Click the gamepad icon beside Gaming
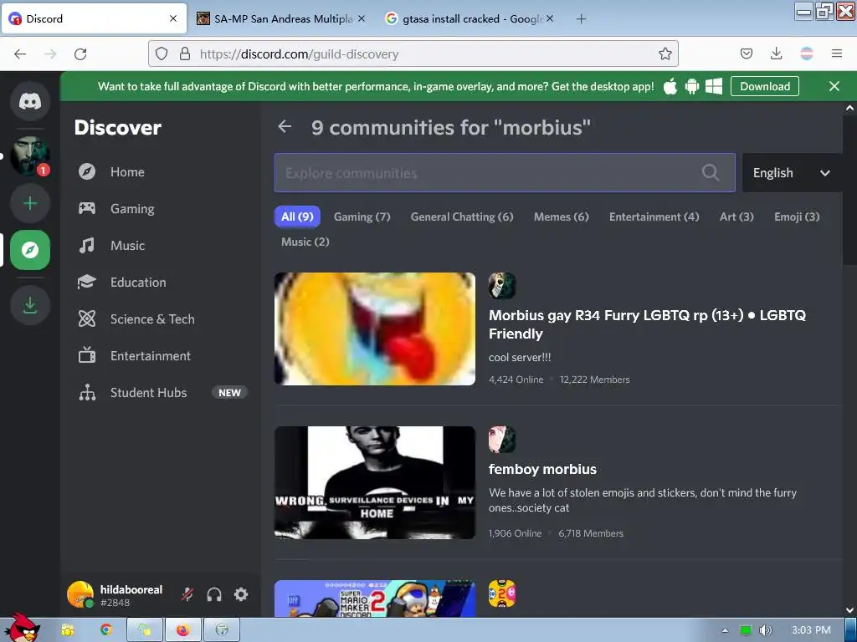The width and height of the screenshot is (857, 642). tap(87, 208)
